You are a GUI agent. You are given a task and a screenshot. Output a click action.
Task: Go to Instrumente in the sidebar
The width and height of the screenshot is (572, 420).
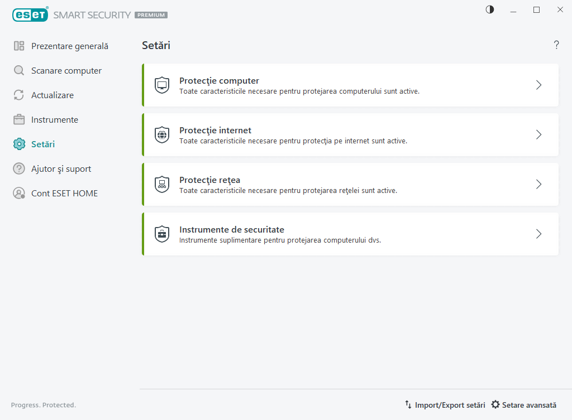coord(54,120)
